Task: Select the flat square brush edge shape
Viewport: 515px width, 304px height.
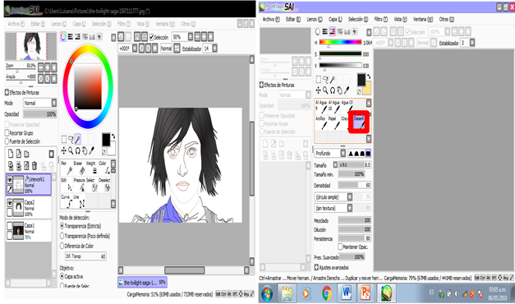Action: 368,154
